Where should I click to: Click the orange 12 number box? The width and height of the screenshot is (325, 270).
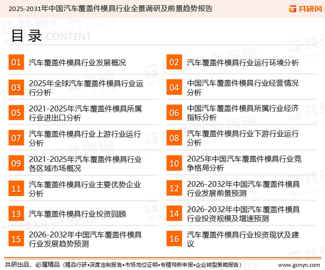(x=174, y=188)
